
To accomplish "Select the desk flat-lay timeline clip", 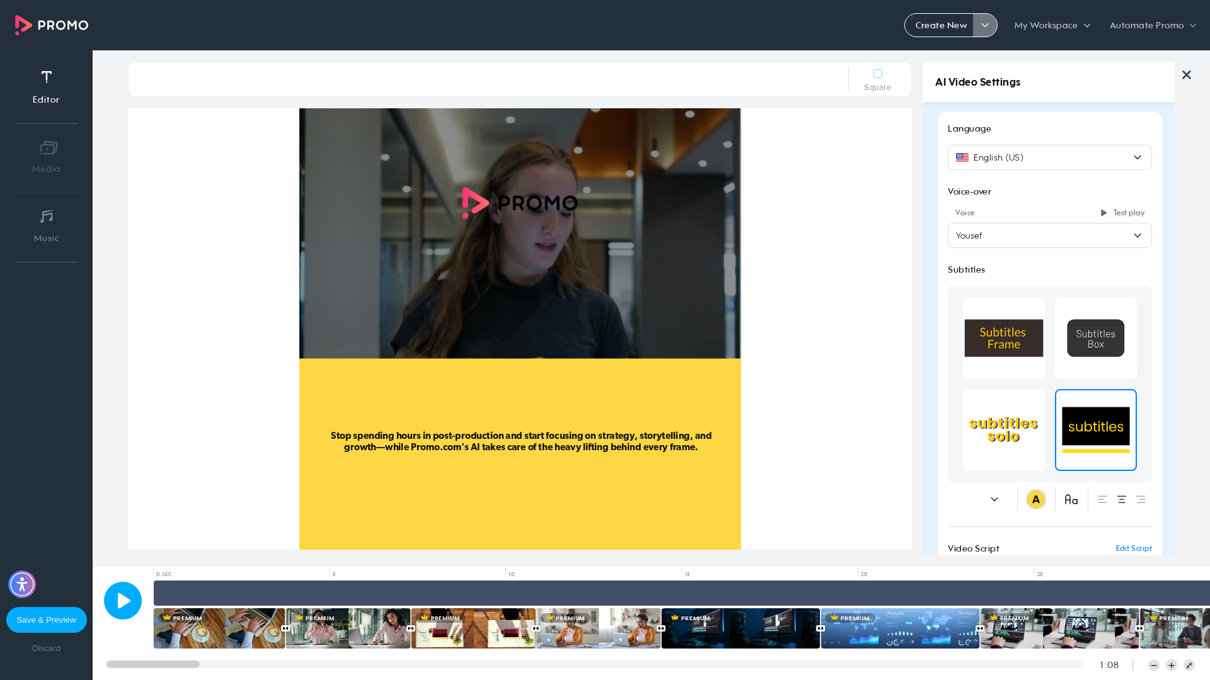I will pyautogui.click(x=473, y=628).
